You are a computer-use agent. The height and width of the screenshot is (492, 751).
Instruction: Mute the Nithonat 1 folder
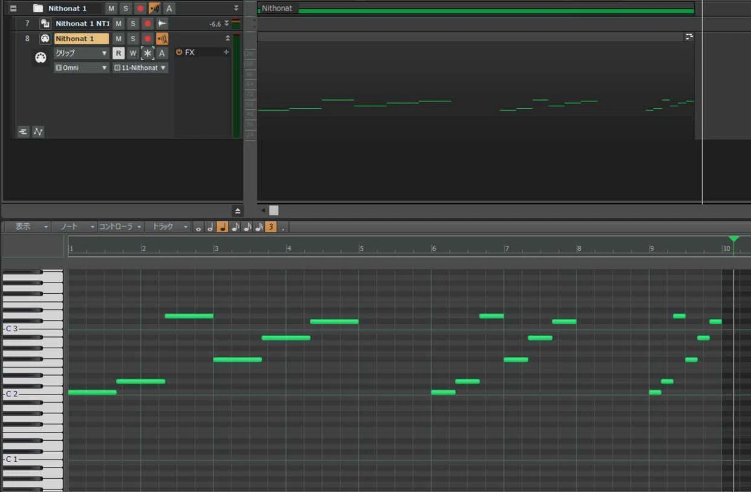click(x=111, y=8)
